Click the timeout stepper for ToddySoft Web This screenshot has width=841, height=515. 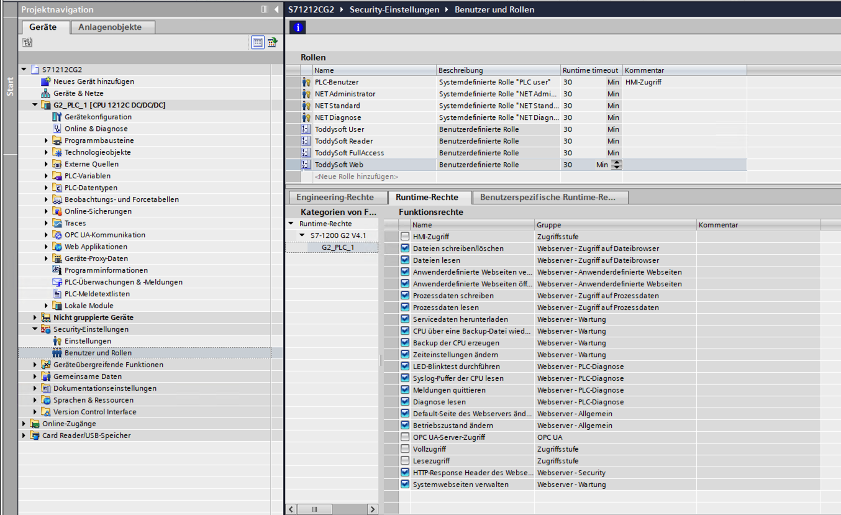[616, 165]
